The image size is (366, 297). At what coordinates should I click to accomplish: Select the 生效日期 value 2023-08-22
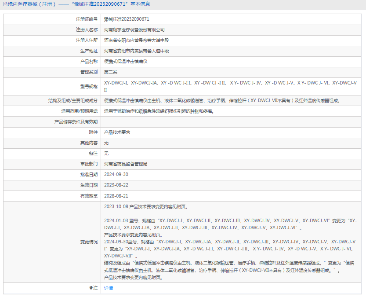click(x=116, y=185)
